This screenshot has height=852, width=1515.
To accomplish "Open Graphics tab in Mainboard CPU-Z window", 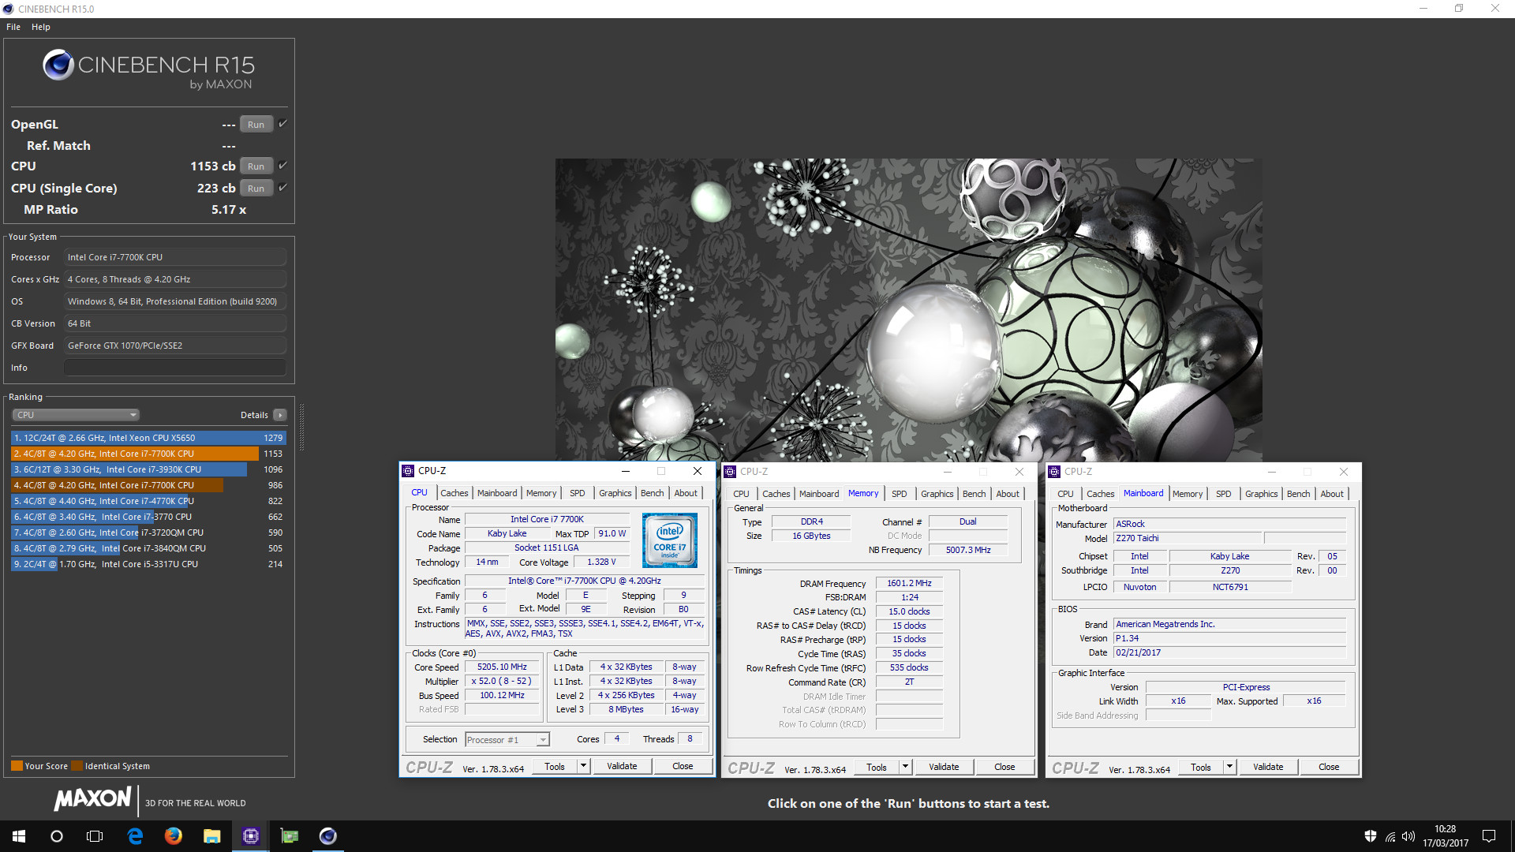I will click(x=1261, y=494).
